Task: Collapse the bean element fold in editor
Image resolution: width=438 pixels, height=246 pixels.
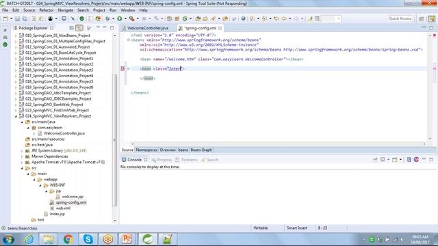Action: coord(129,68)
